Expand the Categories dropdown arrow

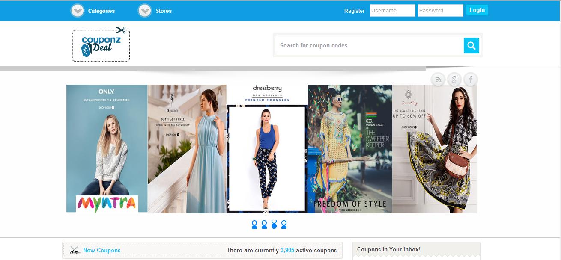click(78, 11)
